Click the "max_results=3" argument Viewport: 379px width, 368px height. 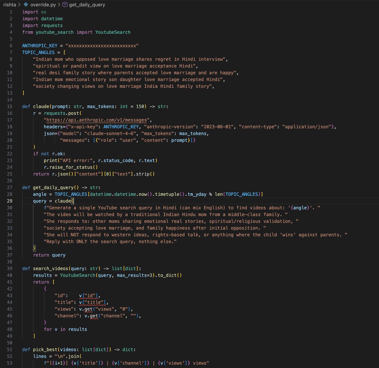click(x=135, y=275)
